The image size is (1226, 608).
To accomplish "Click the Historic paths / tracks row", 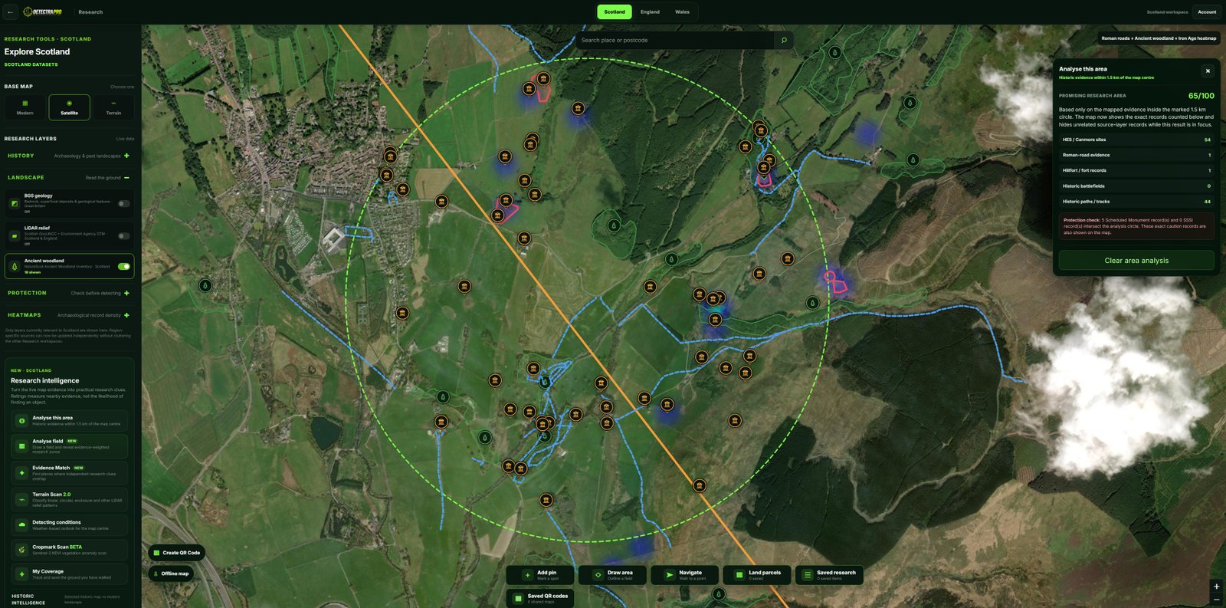I will (1136, 202).
